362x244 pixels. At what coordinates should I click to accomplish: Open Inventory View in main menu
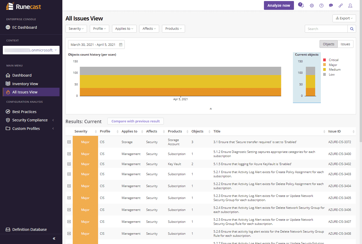[25, 84]
